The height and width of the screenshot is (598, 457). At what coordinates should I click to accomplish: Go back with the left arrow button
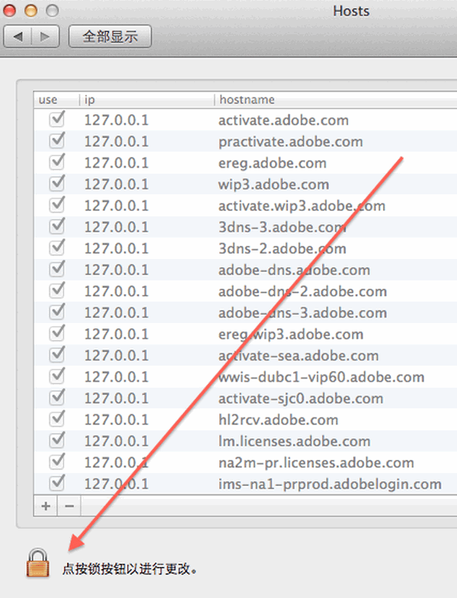pos(18,37)
